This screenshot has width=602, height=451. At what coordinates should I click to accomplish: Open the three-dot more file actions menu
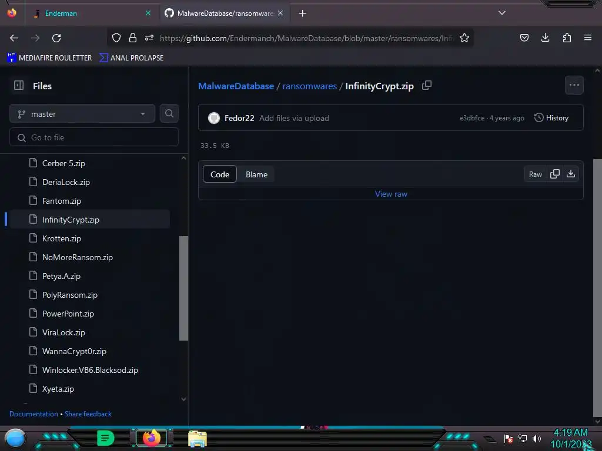click(574, 85)
